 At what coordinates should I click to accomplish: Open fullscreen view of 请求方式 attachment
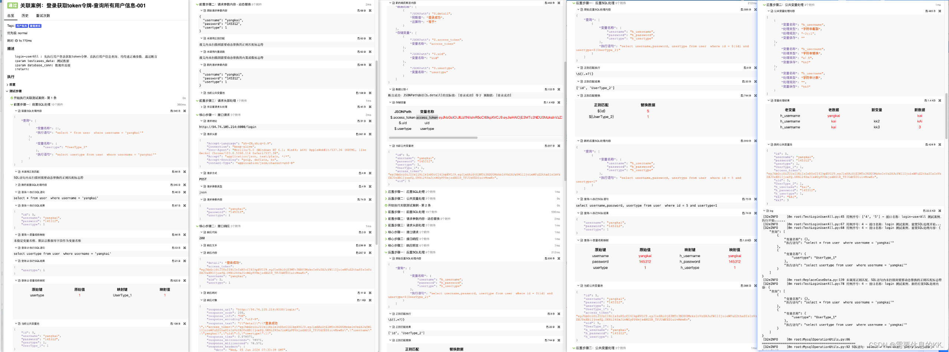[x=370, y=173]
